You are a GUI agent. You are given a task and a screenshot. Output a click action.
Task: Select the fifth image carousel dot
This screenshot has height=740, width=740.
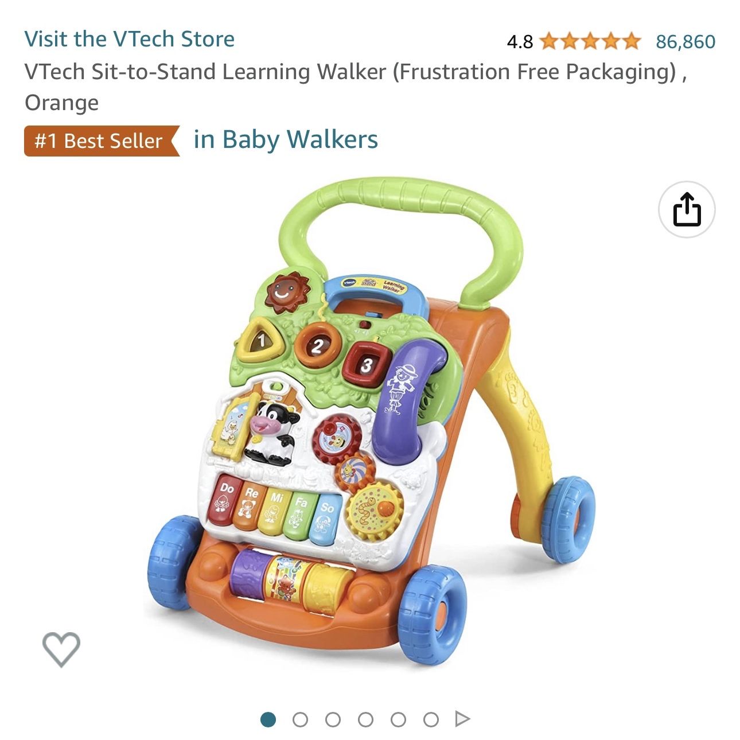click(x=398, y=719)
